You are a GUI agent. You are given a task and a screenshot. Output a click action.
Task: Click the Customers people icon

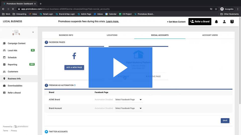[4, 71]
